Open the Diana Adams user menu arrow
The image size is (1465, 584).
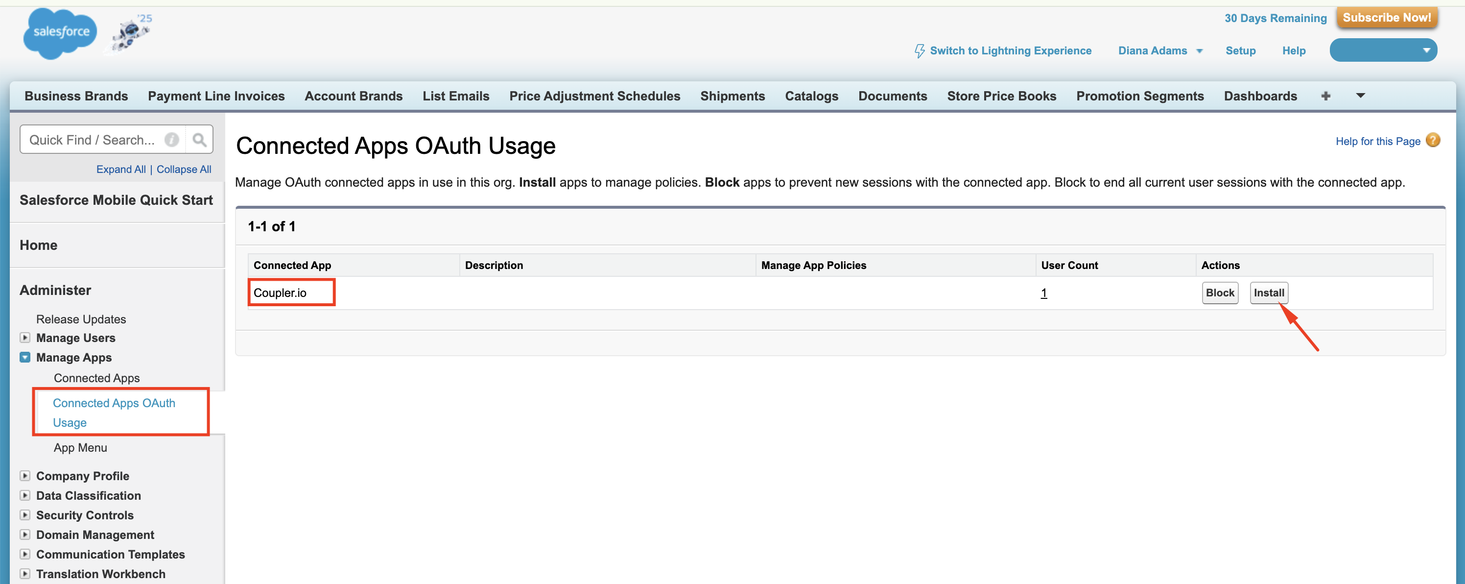[x=1200, y=51]
